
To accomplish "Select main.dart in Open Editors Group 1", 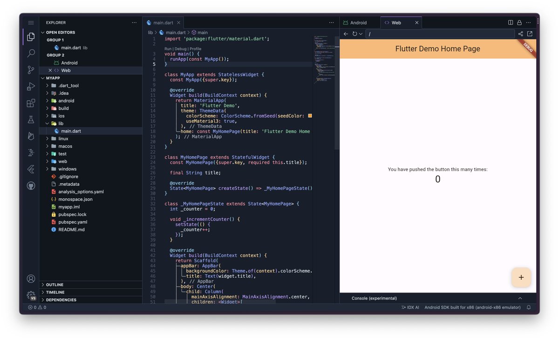I will click(x=71, y=48).
